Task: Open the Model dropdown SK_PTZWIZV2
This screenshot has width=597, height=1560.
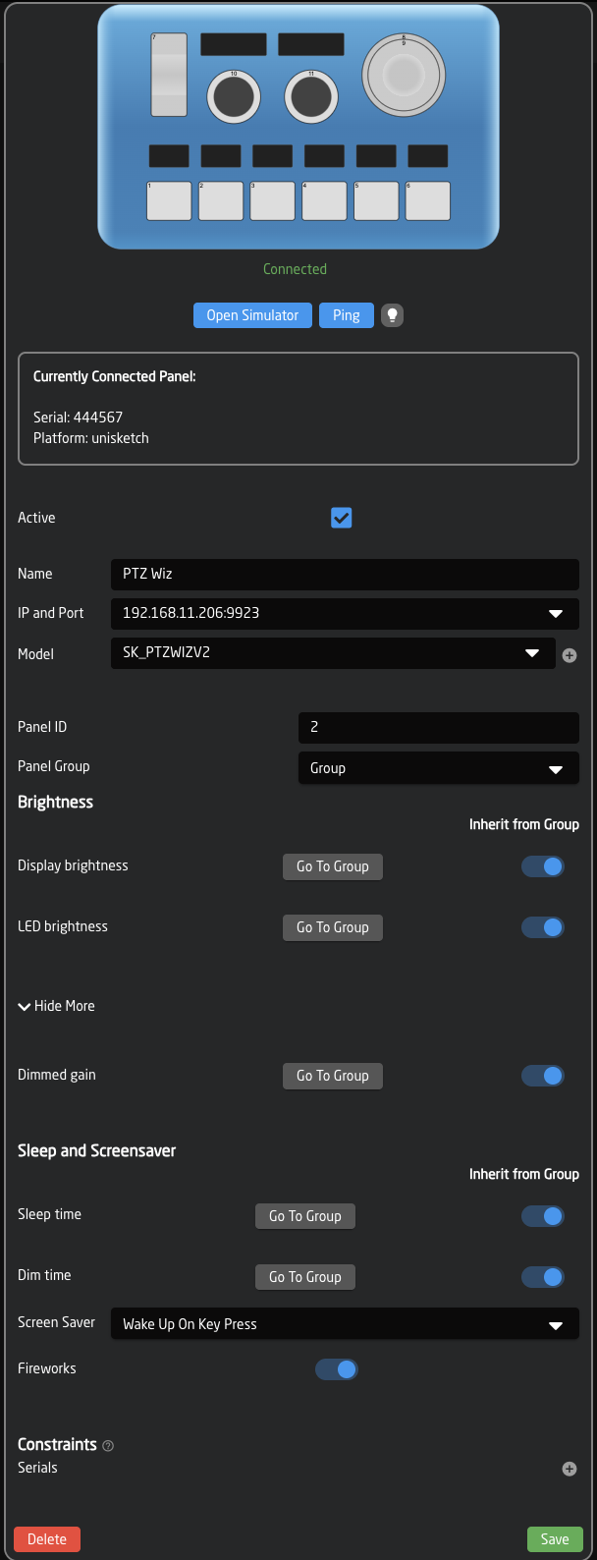Action: pos(332,653)
